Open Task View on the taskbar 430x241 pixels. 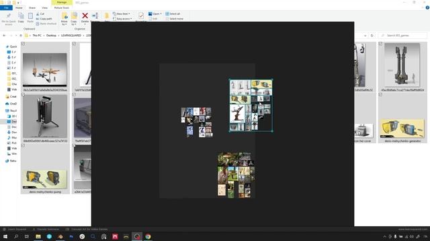pos(27,236)
